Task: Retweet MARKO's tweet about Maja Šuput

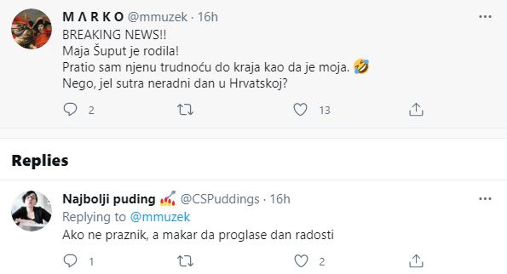Action: pos(185,110)
